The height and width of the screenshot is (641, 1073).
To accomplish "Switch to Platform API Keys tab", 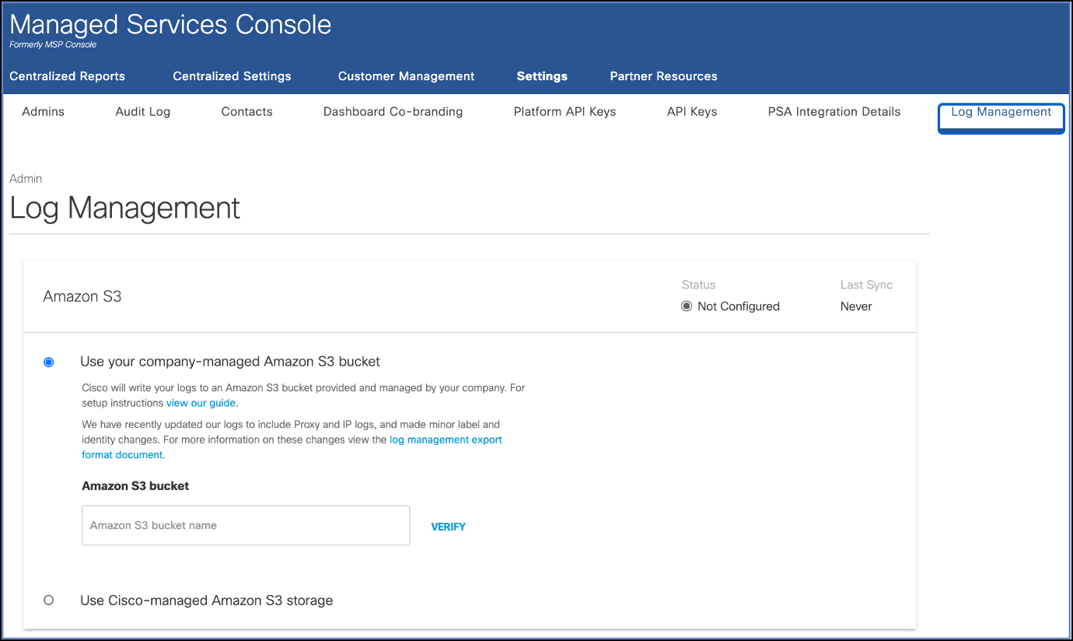I will coord(564,112).
